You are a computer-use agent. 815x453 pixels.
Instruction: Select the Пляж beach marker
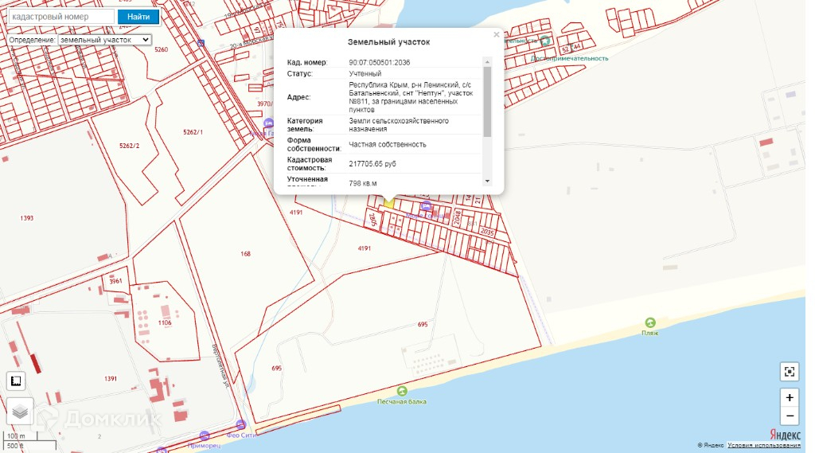(650, 322)
